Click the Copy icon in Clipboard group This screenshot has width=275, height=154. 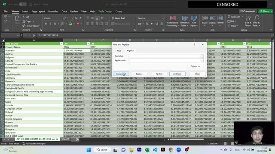tap(24, 21)
